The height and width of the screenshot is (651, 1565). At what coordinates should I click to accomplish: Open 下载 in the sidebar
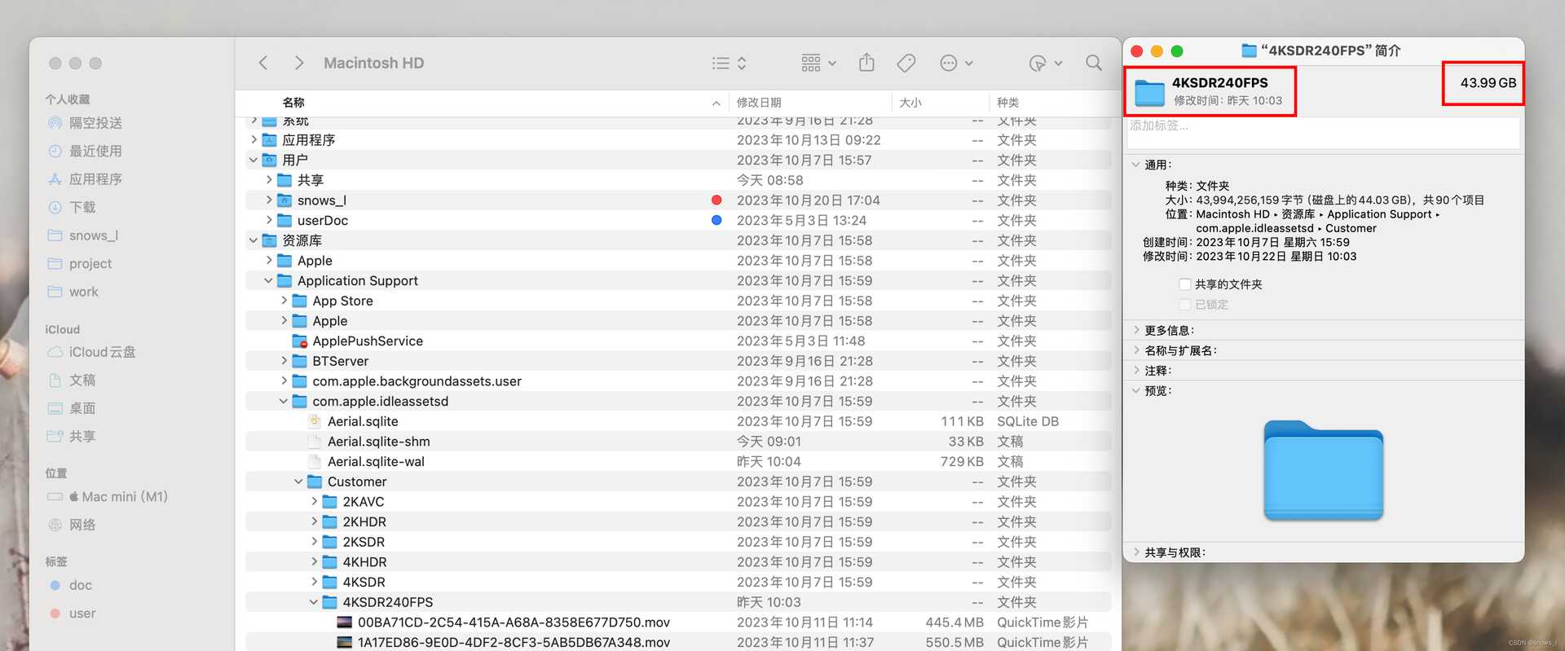click(82, 207)
